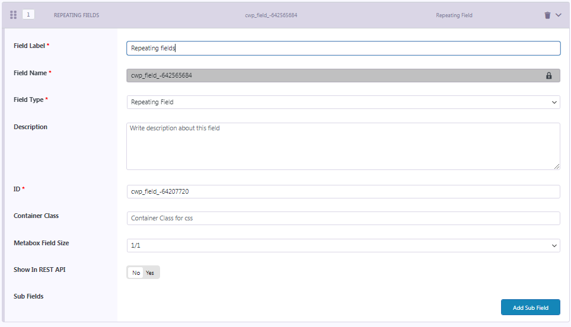Click the Add Sub Field button
The height and width of the screenshot is (327, 571).
coord(530,307)
